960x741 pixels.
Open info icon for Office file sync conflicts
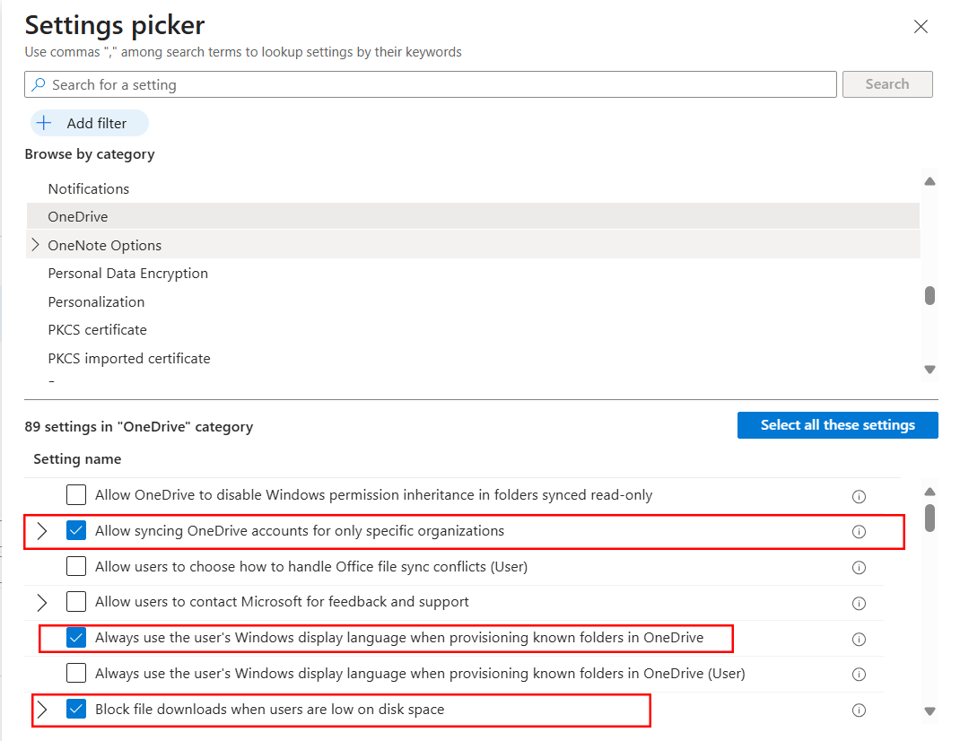[859, 568]
